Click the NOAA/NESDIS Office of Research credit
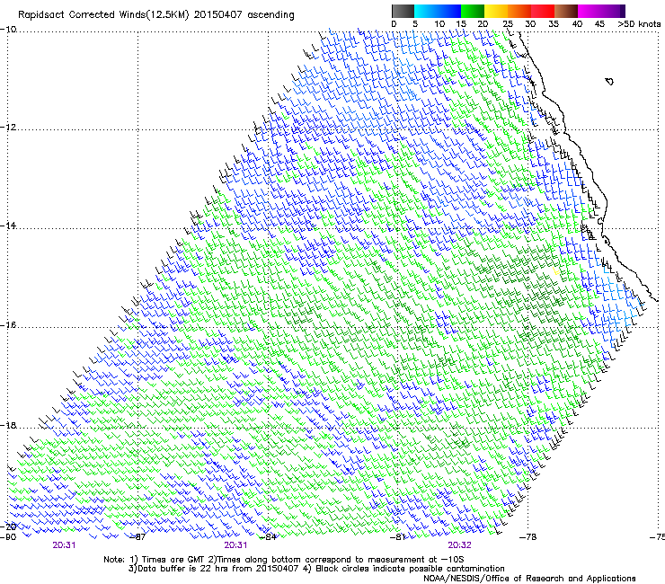The image size is (665, 584). point(529,579)
